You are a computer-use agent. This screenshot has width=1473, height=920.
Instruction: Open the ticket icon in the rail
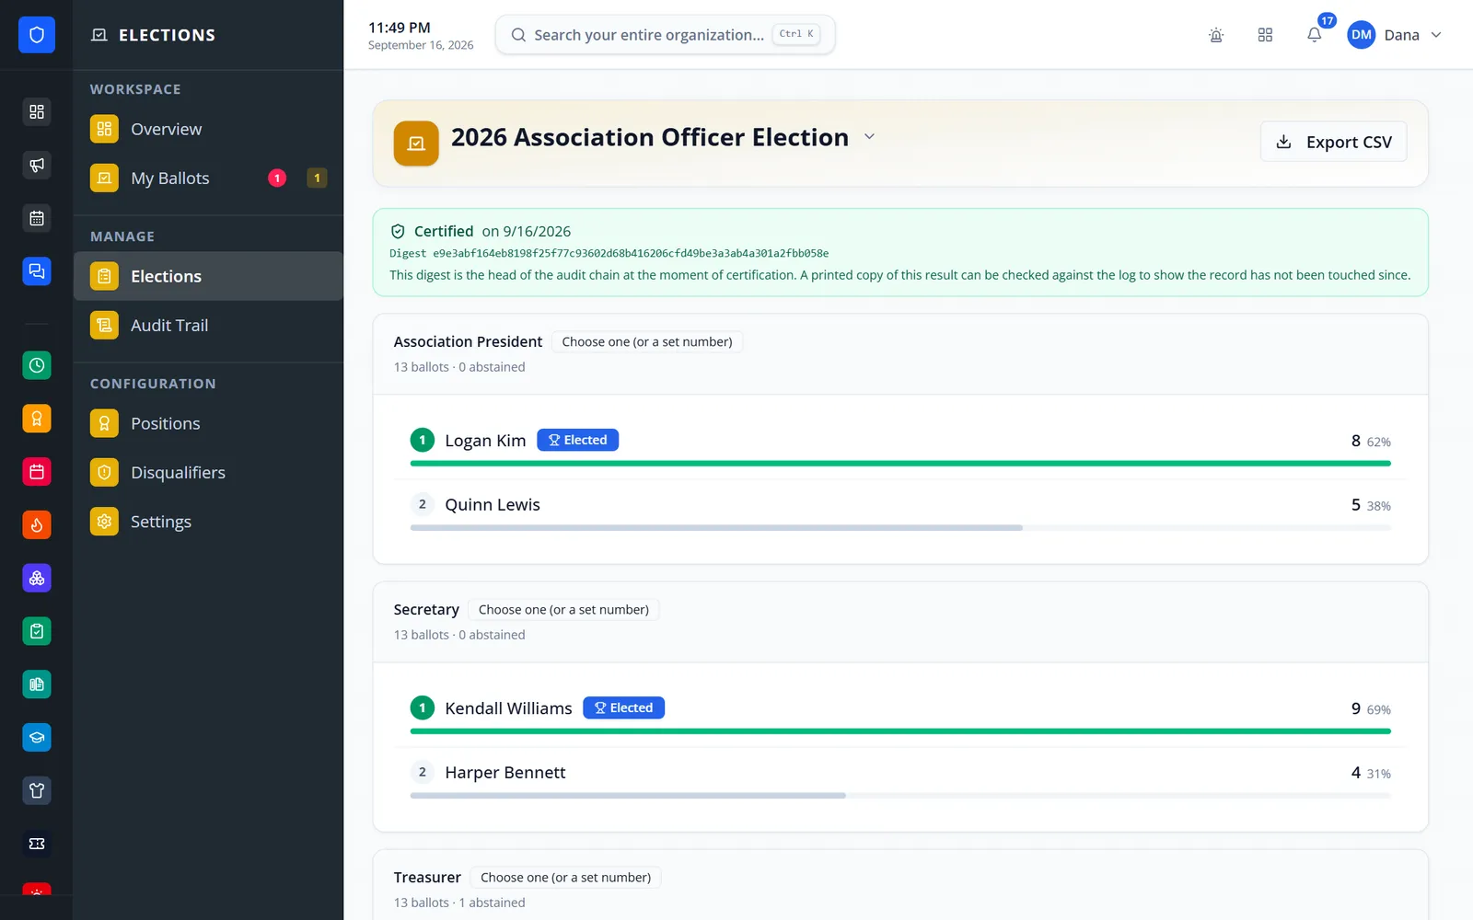(37, 844)
